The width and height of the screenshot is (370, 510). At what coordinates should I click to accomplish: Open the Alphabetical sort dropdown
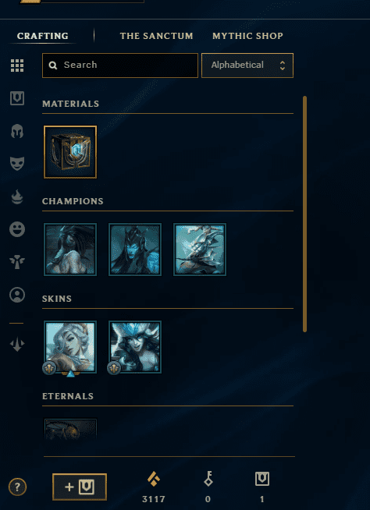tap(247, 66)
